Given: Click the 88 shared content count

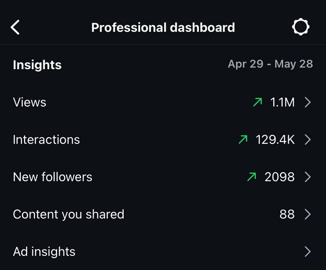Looking at the screenshot, I should pyautogui.click(x=287, y=214).
